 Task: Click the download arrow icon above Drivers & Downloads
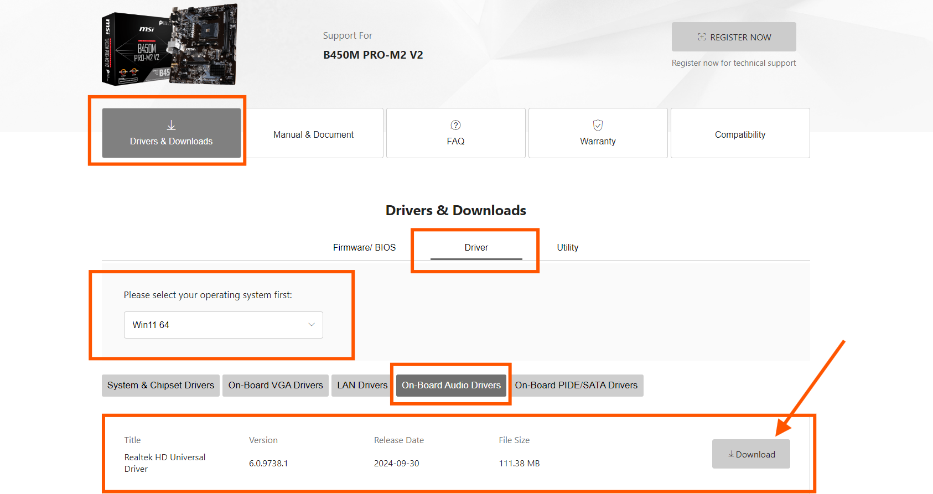click(172, 126)
